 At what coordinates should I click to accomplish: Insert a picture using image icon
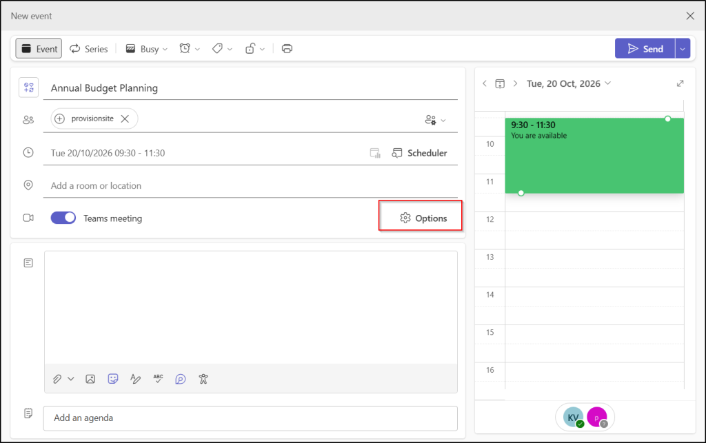tap(90, 379)
